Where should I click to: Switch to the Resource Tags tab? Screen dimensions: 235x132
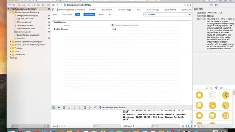tap(125, 10)
